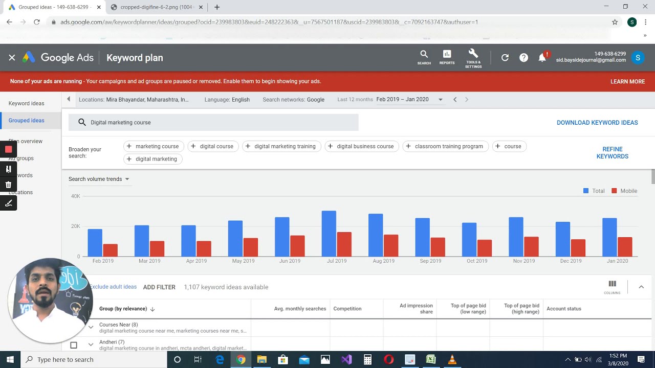Click the Columns icon
This screenshot has height=368, width=655.
(612, 287)
